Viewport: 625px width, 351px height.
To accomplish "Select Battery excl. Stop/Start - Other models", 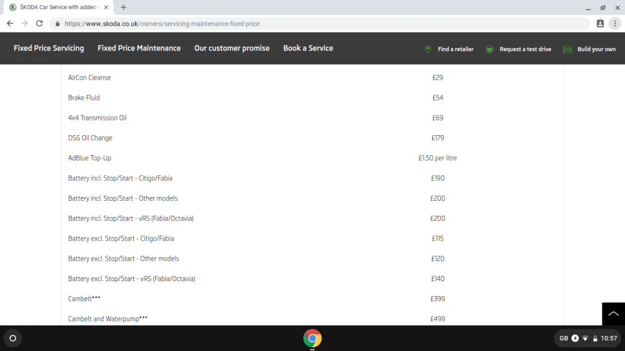I will (124, 259).
